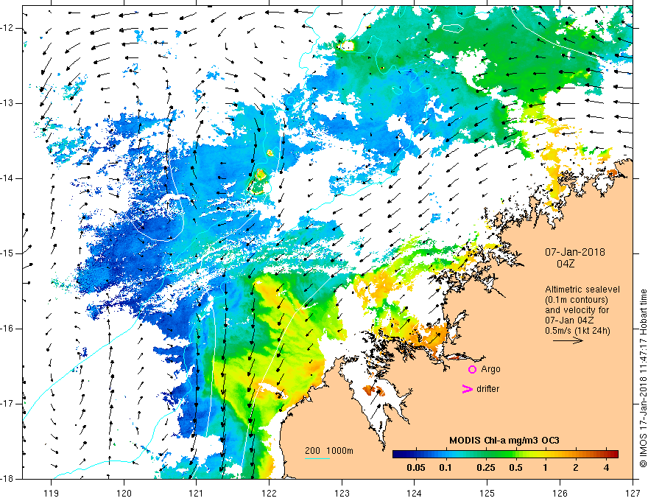Click the 'Altimetric sealevel' caption line
This screenshot has width=648, height=501.
click(582, 290)
